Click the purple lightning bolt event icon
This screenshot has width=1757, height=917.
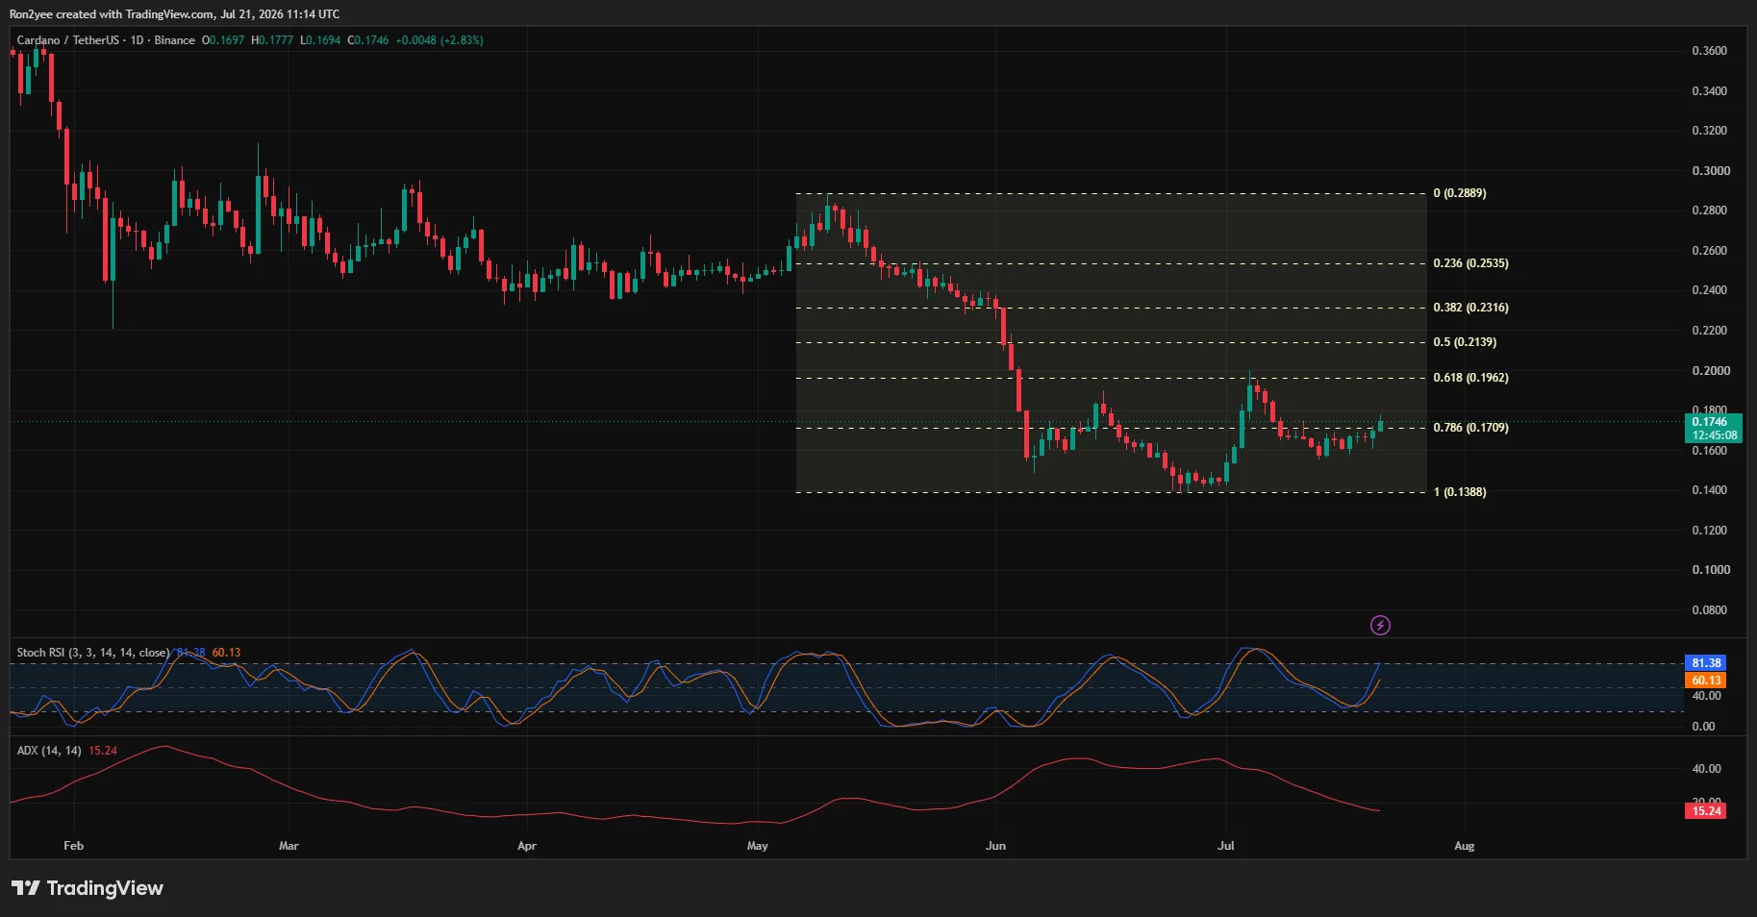pyautogui.click(x=1380, y=626)
